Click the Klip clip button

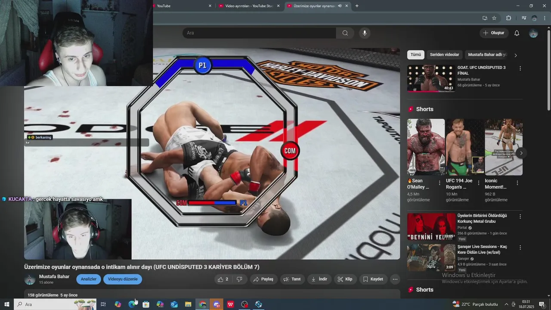pyautogui.click(x=345, y=279)
